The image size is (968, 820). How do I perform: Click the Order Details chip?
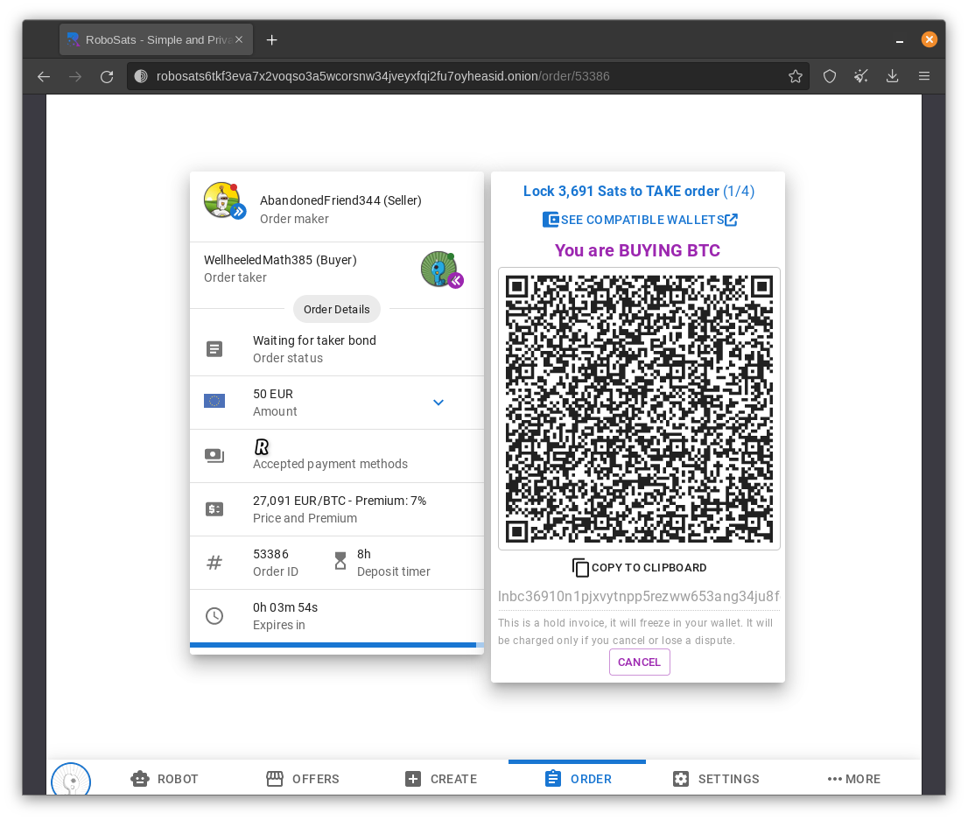pos(336,309)
